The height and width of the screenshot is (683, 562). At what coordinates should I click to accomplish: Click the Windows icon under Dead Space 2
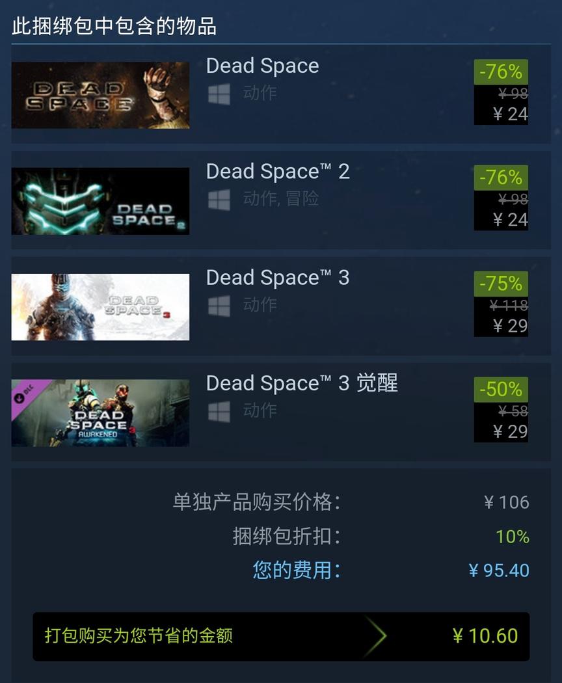(x=219, y=200)
